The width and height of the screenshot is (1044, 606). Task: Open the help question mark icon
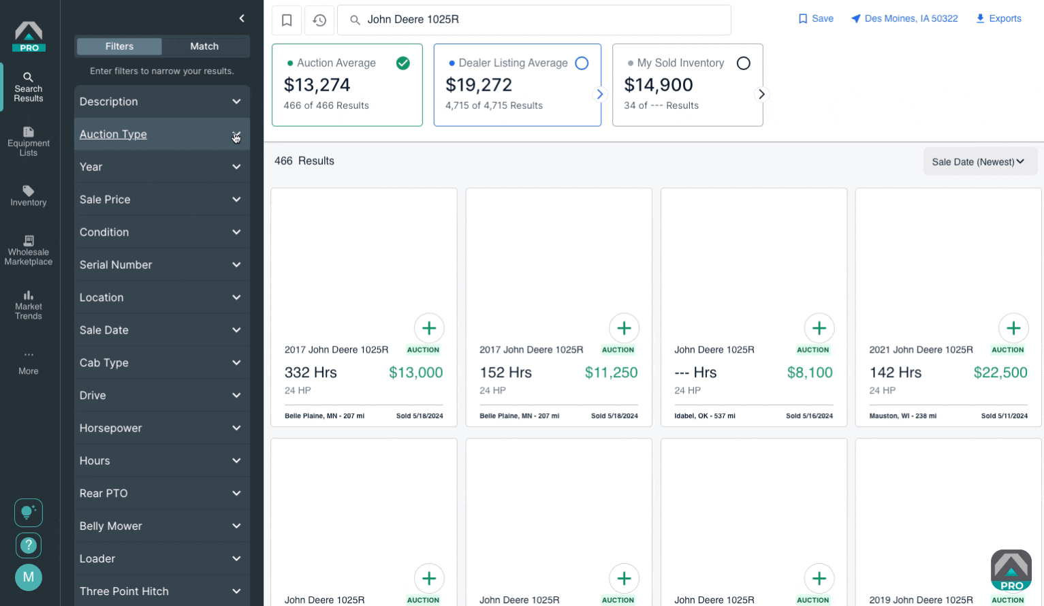pyautogui.click(x=29, y=545)
